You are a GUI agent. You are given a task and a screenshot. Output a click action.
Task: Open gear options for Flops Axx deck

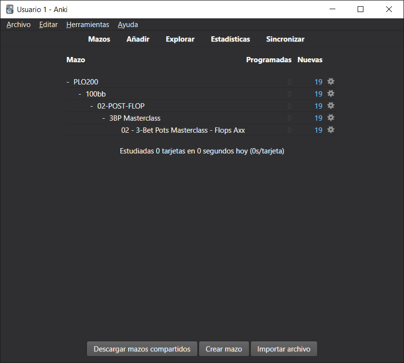point(331,130)
